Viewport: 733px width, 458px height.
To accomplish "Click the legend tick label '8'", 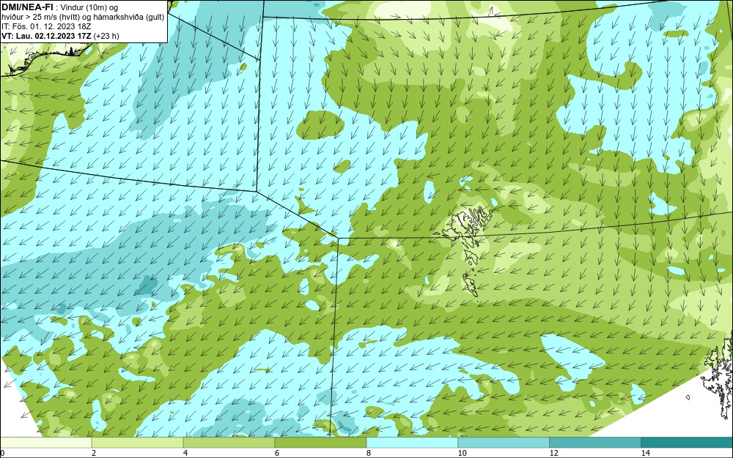I will click(x=369, y=454).
